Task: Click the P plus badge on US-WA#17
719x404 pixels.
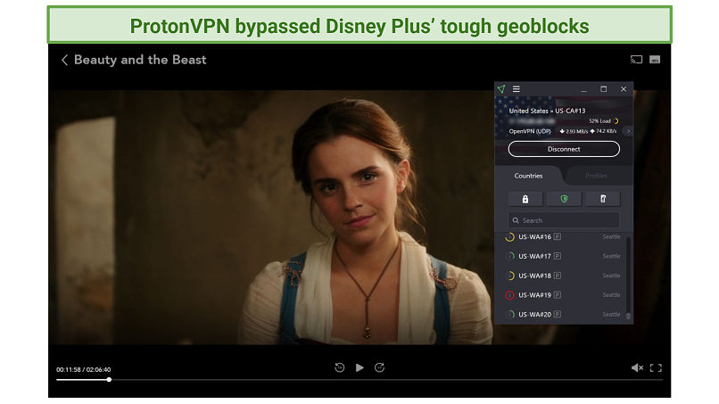Action: 558,256
